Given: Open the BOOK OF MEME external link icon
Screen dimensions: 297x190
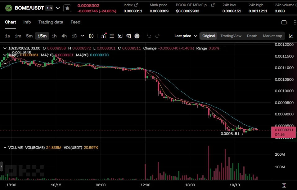Looking at the screenshot, I should coord(213,5).
